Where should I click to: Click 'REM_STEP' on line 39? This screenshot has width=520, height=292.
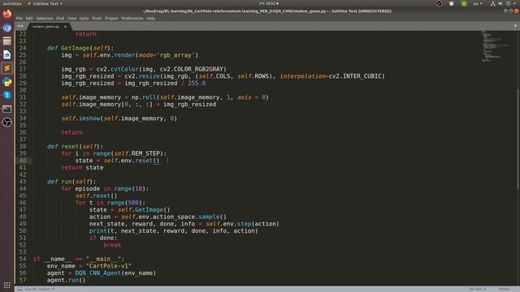pyautogui.click(x=145, y=153)
